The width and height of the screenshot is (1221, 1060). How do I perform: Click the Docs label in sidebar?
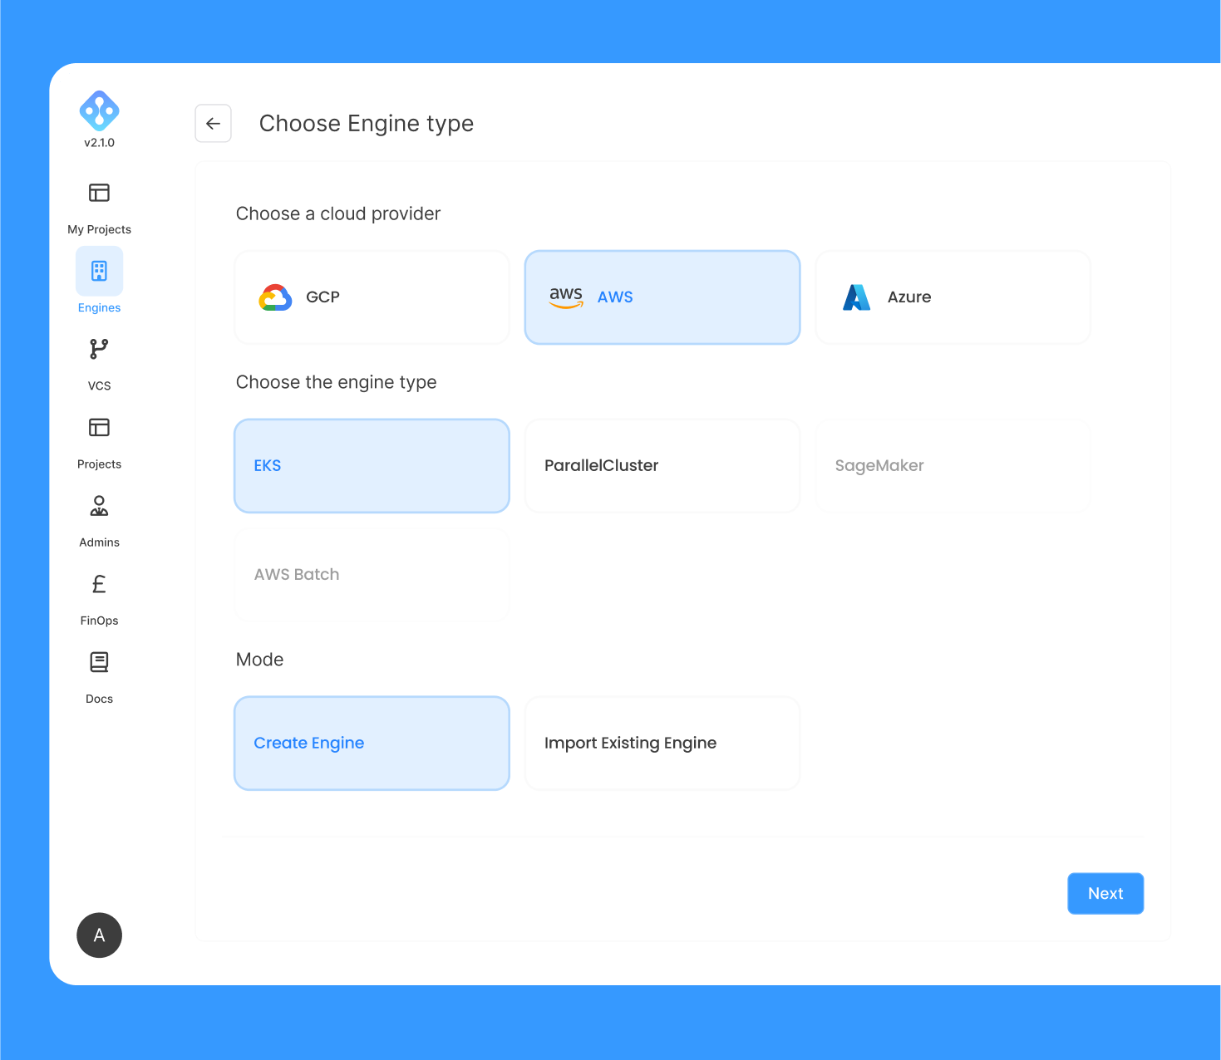(x=99, y=699)
